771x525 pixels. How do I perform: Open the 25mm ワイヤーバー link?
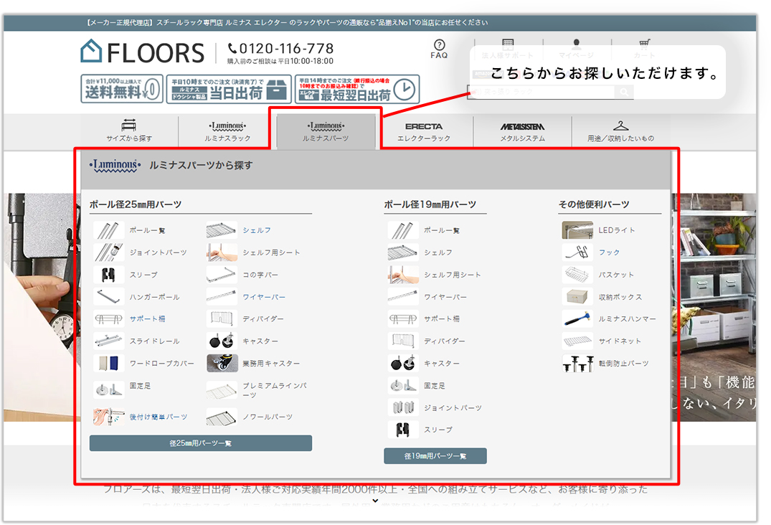click(x=263, y=297)
